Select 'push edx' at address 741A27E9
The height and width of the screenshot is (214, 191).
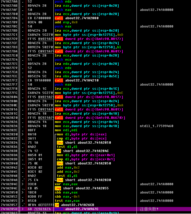(63, 68)
